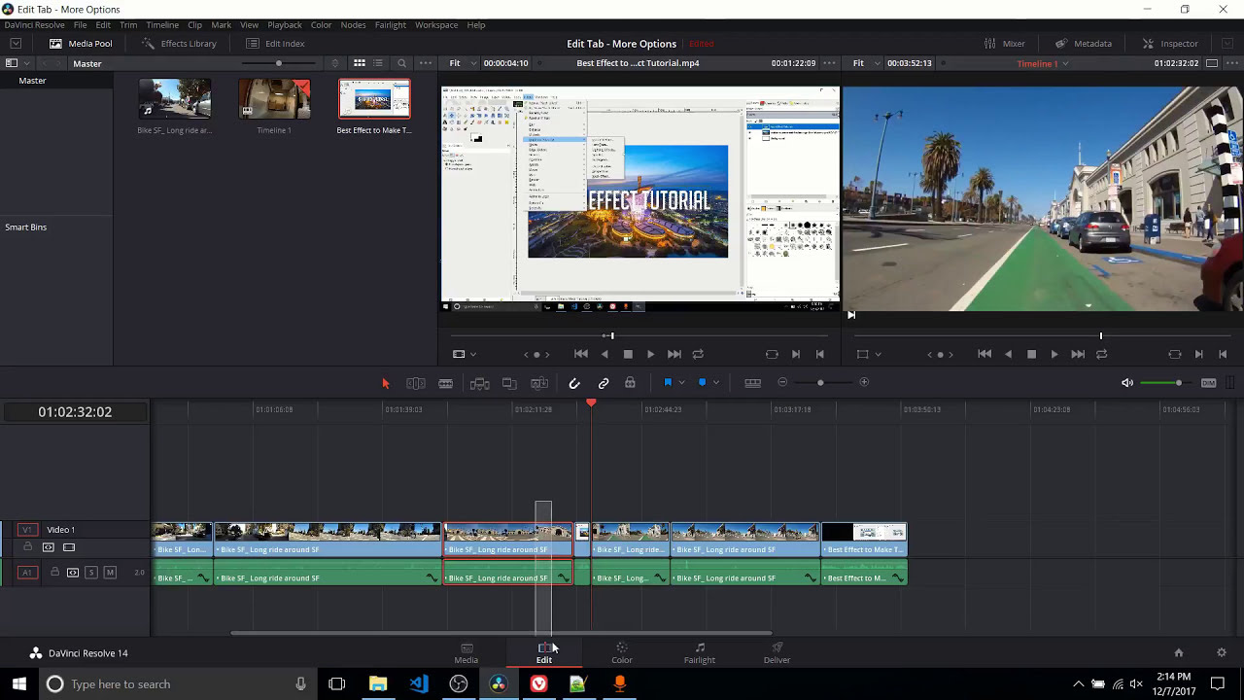Click the position lock padlock icon

click(x=630, y=383)
